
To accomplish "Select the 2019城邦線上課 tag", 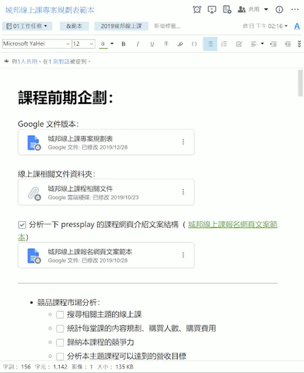I will (x=121, y=26).
